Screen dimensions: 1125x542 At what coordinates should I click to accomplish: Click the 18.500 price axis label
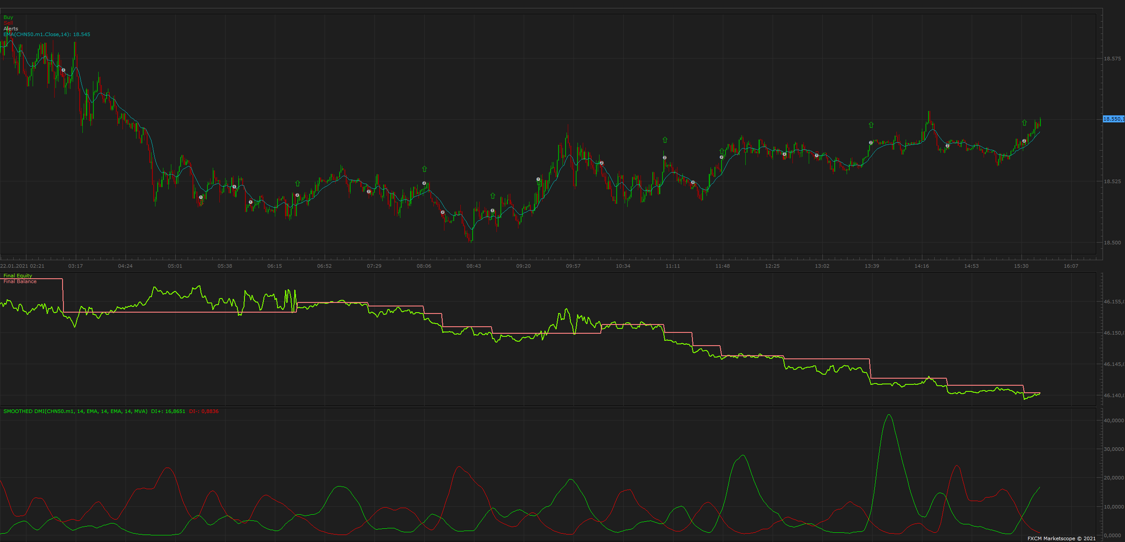pos(1112,243)
